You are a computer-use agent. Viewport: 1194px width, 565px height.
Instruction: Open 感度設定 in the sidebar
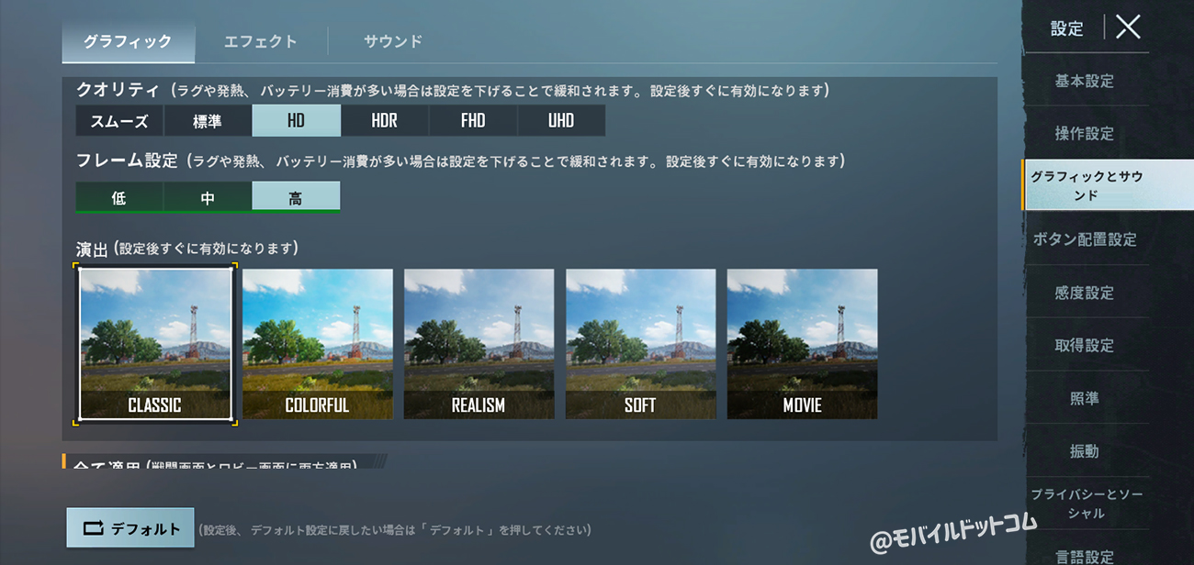click(x=1085, y=293)
